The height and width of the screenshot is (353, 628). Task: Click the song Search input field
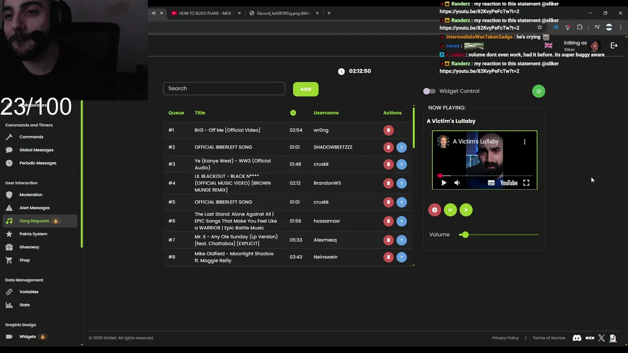pyautogui.click(x=224, y=89)
